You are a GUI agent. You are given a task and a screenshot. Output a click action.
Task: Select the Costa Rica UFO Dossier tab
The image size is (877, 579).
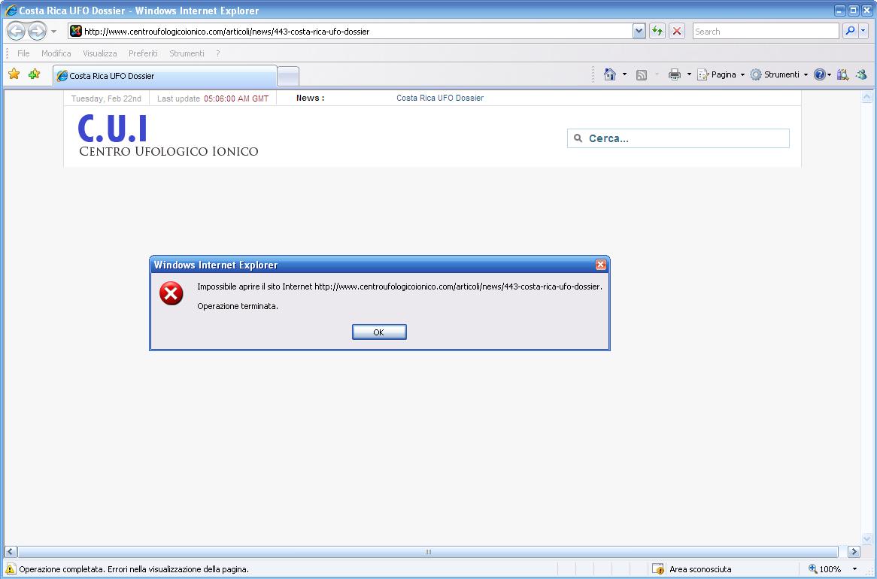165,76
